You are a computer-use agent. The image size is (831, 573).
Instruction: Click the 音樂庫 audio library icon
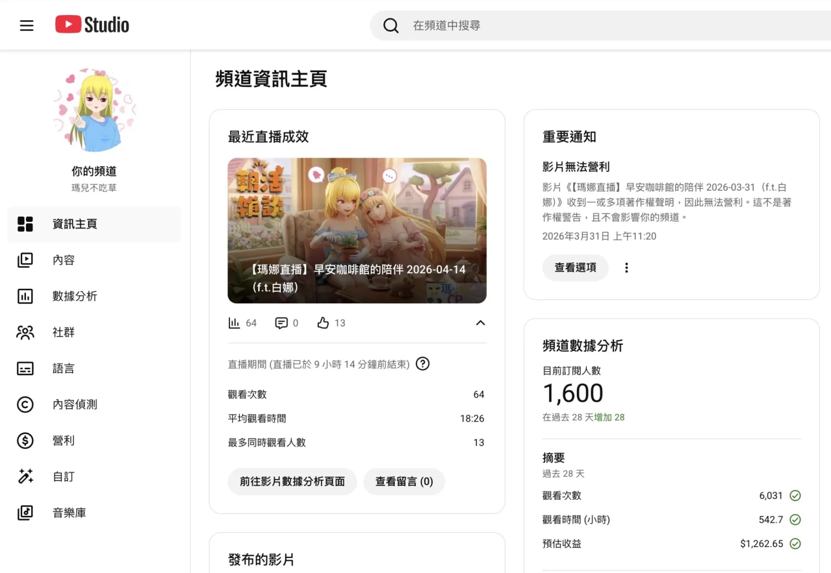(x=25, y=513)
